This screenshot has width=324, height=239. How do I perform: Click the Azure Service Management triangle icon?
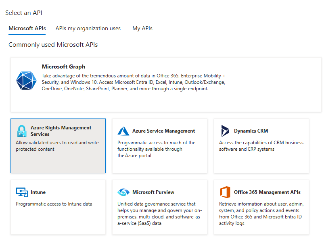tap(123, 131)
